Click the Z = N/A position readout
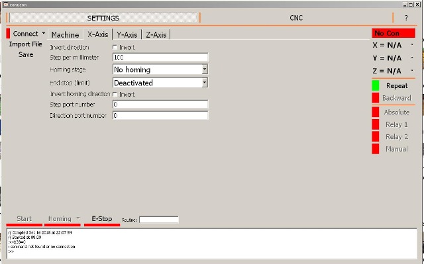Viewport: 424px width, 264px height. pyautogui.click(x=387, y=71)
